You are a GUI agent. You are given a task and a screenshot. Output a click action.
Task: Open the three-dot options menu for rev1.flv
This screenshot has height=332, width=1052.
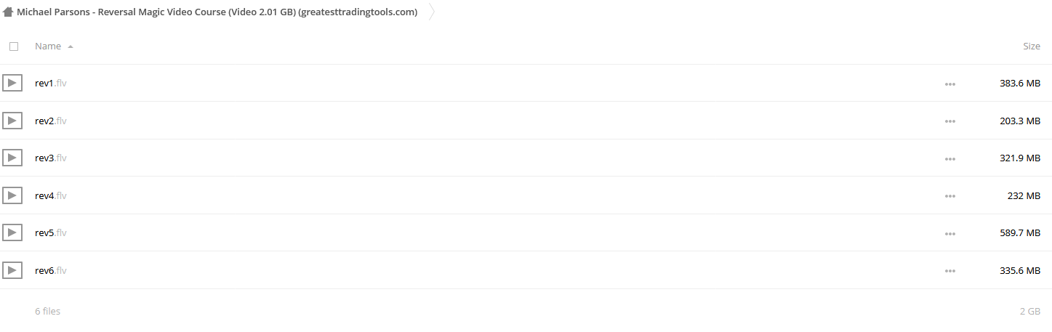(x=949, y=84)
